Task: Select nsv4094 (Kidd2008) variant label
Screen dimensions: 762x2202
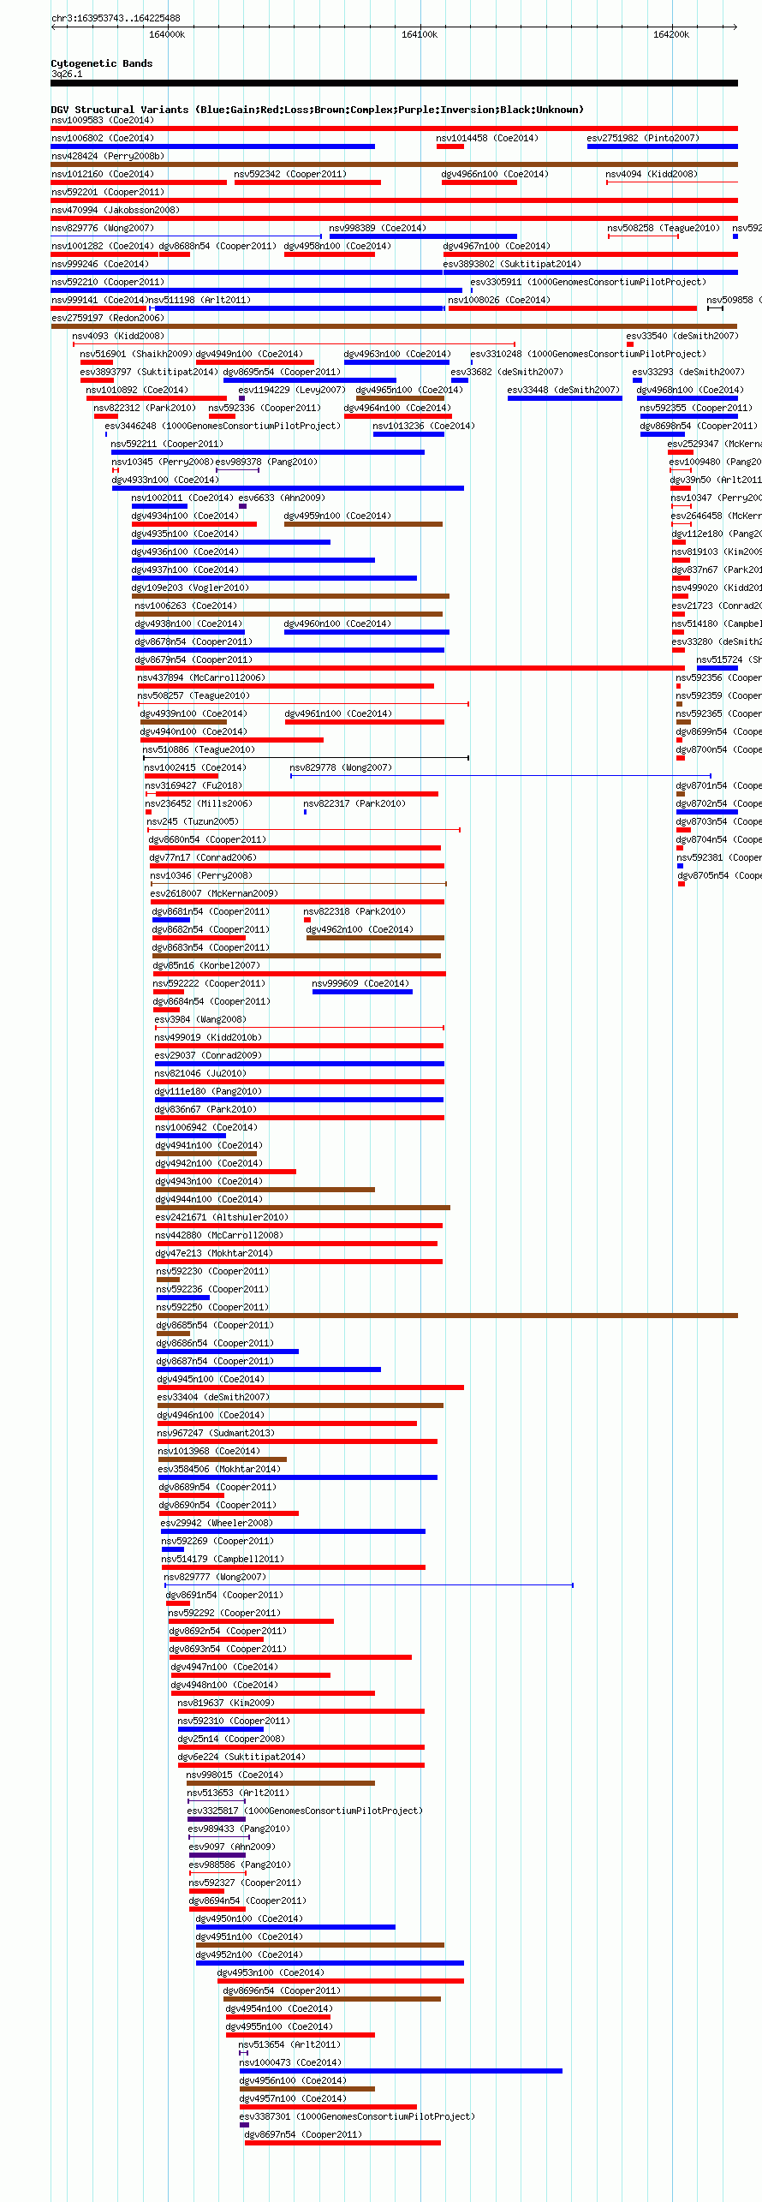Action: click(x=652, y=174)
